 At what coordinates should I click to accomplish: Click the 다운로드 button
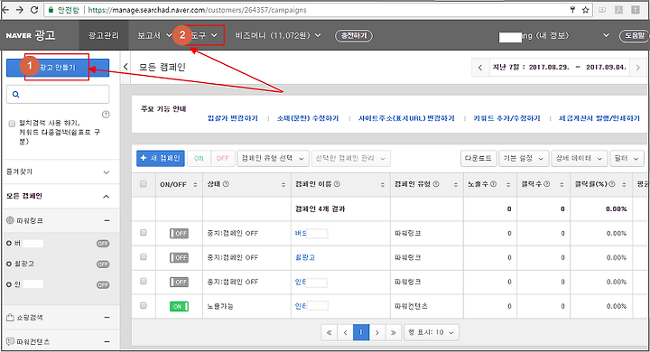478,158
